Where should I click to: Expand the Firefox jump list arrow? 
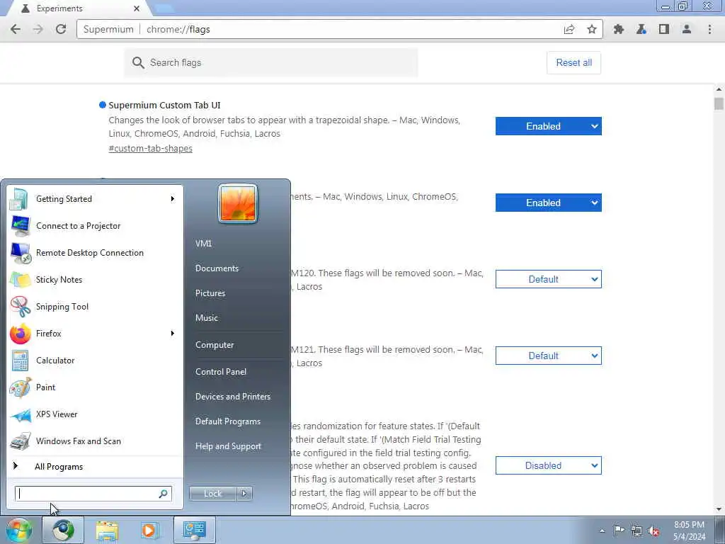click(x=173, y=334)
